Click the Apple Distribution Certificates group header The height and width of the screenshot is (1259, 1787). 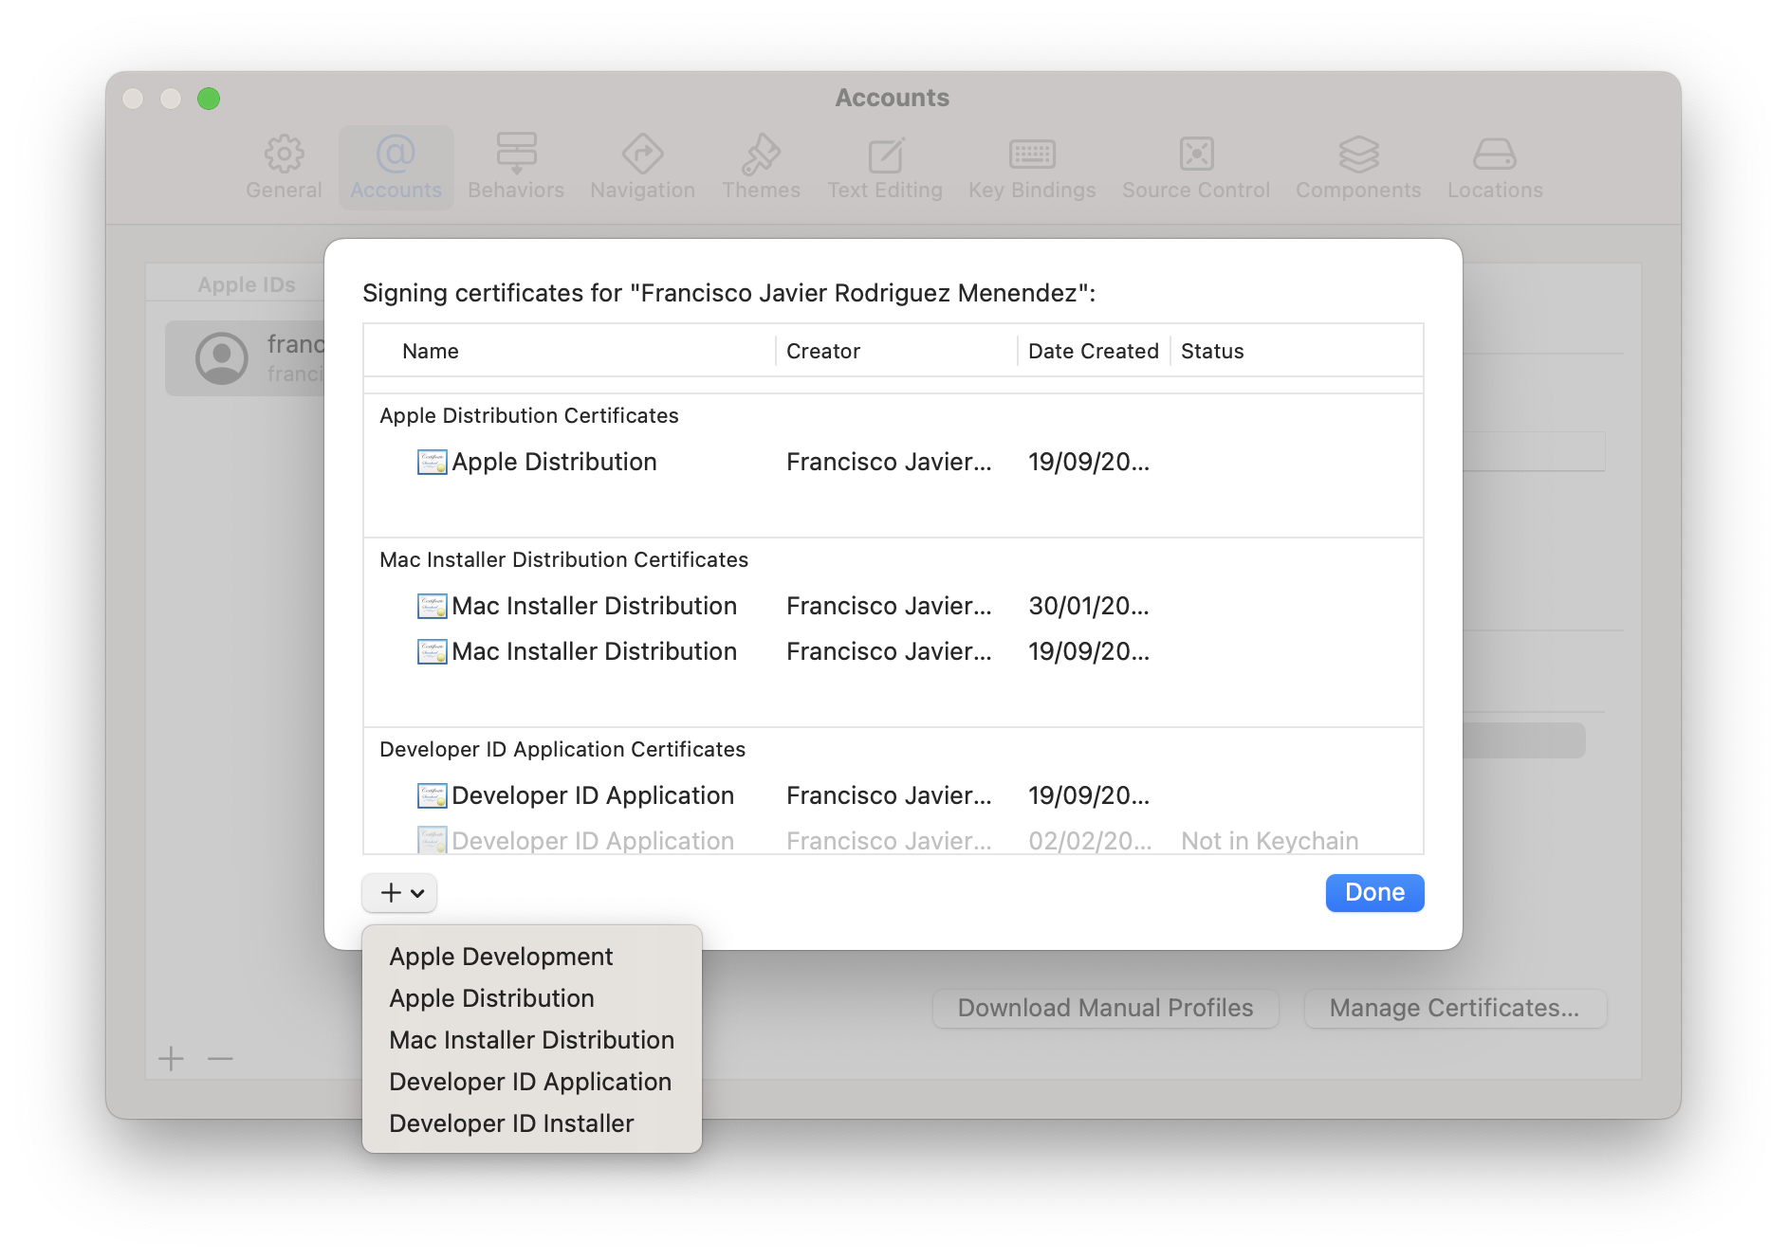529,416
